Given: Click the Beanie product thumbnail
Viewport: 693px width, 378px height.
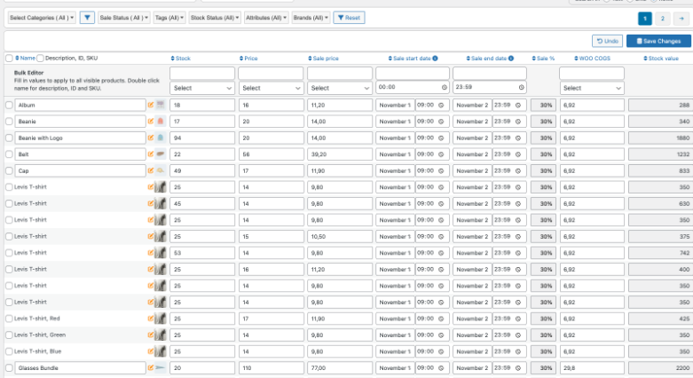Looking at the screenshot, I should (x=161, y=122).
